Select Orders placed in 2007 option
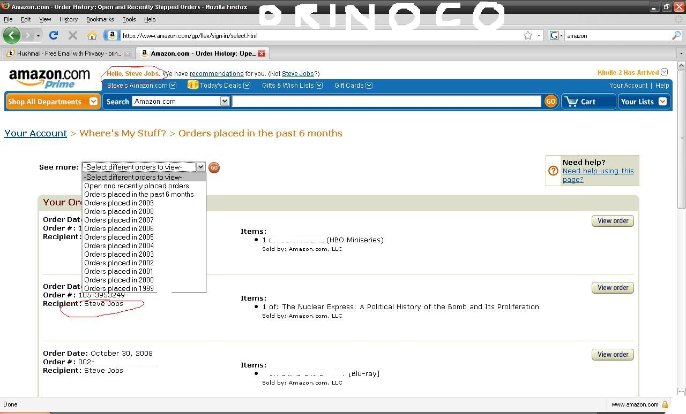This screenshot has width=686, height=414. [x=119, y=220]
